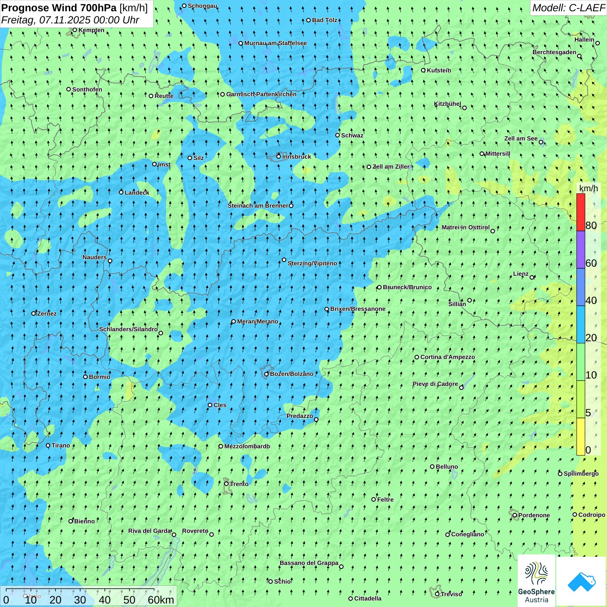This screenshot has height=607, width=607.
Task: Click the 'Pieve di Cadore' label
Action: (x=435, y=384)
